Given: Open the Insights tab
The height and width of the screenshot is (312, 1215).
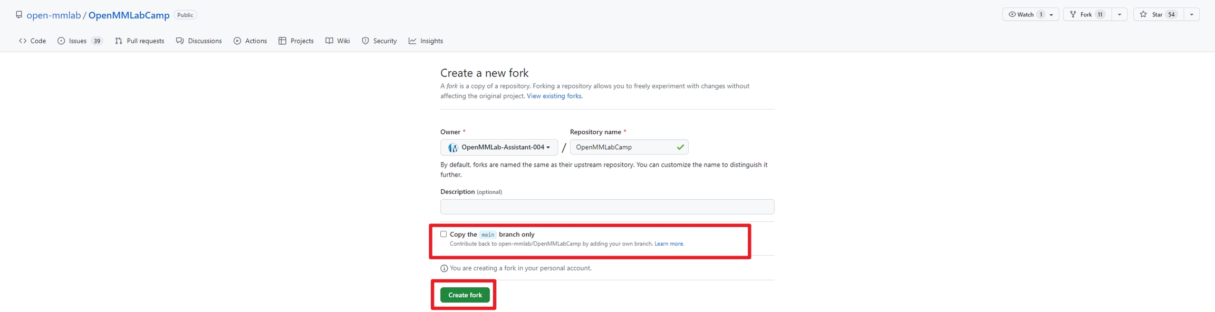Looking at the screenshot, I should 426,41.
